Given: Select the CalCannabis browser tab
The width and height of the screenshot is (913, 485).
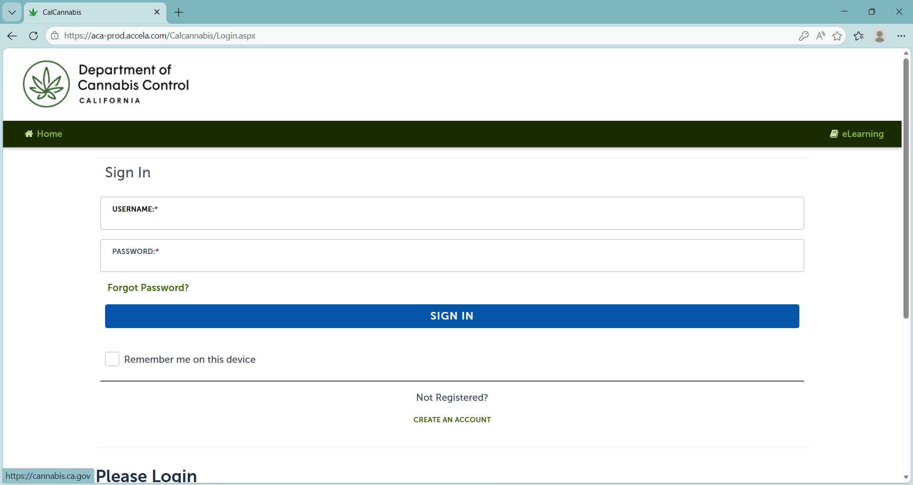Looking at the screenshot, I should pos(95,12).
